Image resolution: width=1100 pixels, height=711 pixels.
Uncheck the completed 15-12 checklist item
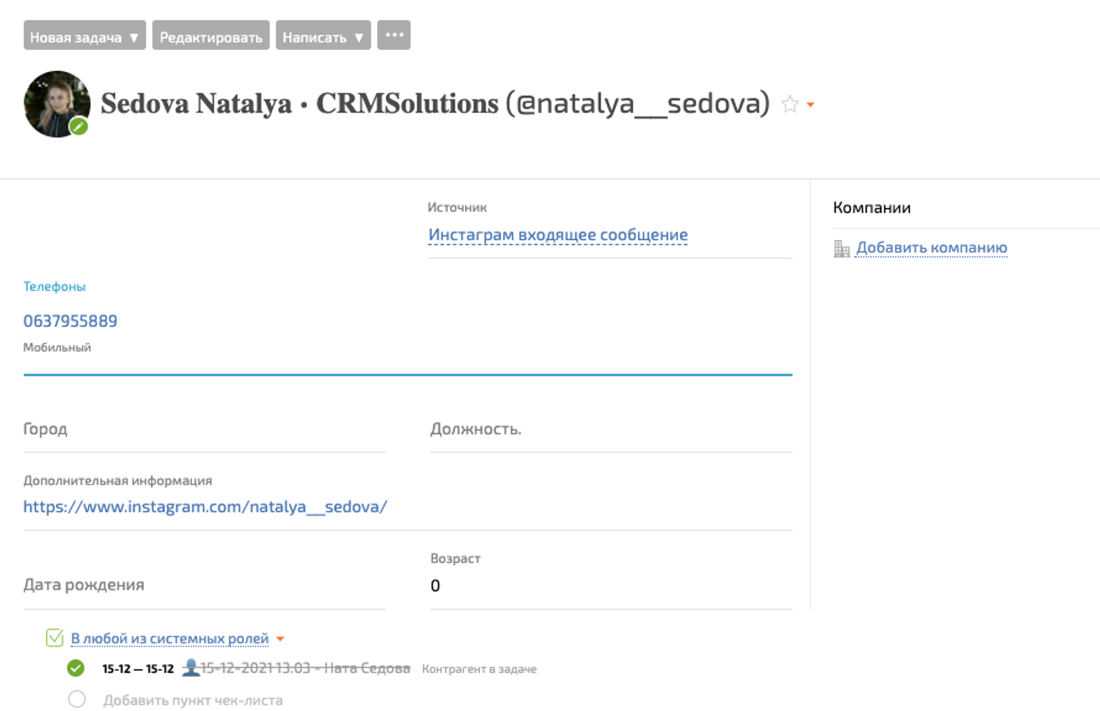(x=76, y=668)
